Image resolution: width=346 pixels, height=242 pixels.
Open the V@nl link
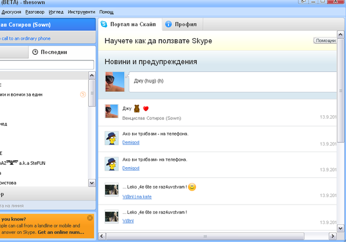[x=128, y=221]
